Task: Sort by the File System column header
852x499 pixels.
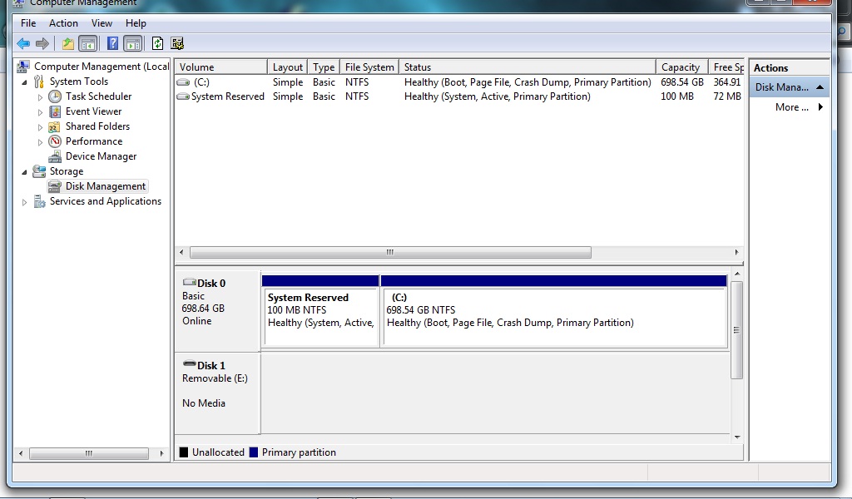Action: (369, 67)
